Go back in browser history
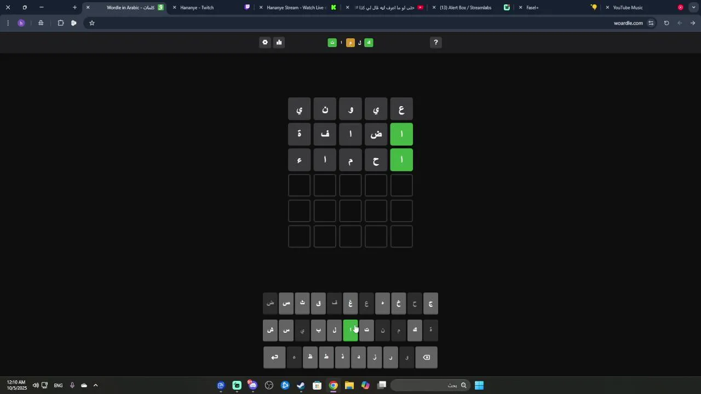The image size is (701, 394). [693, 23]
